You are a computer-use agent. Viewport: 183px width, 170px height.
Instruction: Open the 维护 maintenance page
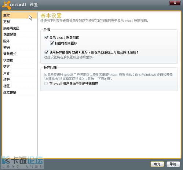coord(19,80)
